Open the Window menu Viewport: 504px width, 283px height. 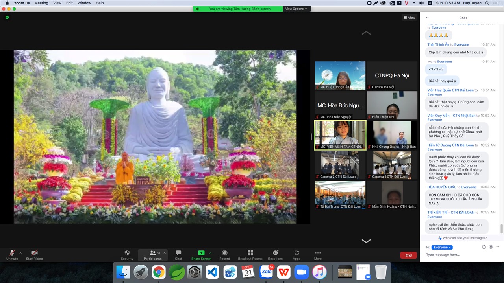[84, 3]
